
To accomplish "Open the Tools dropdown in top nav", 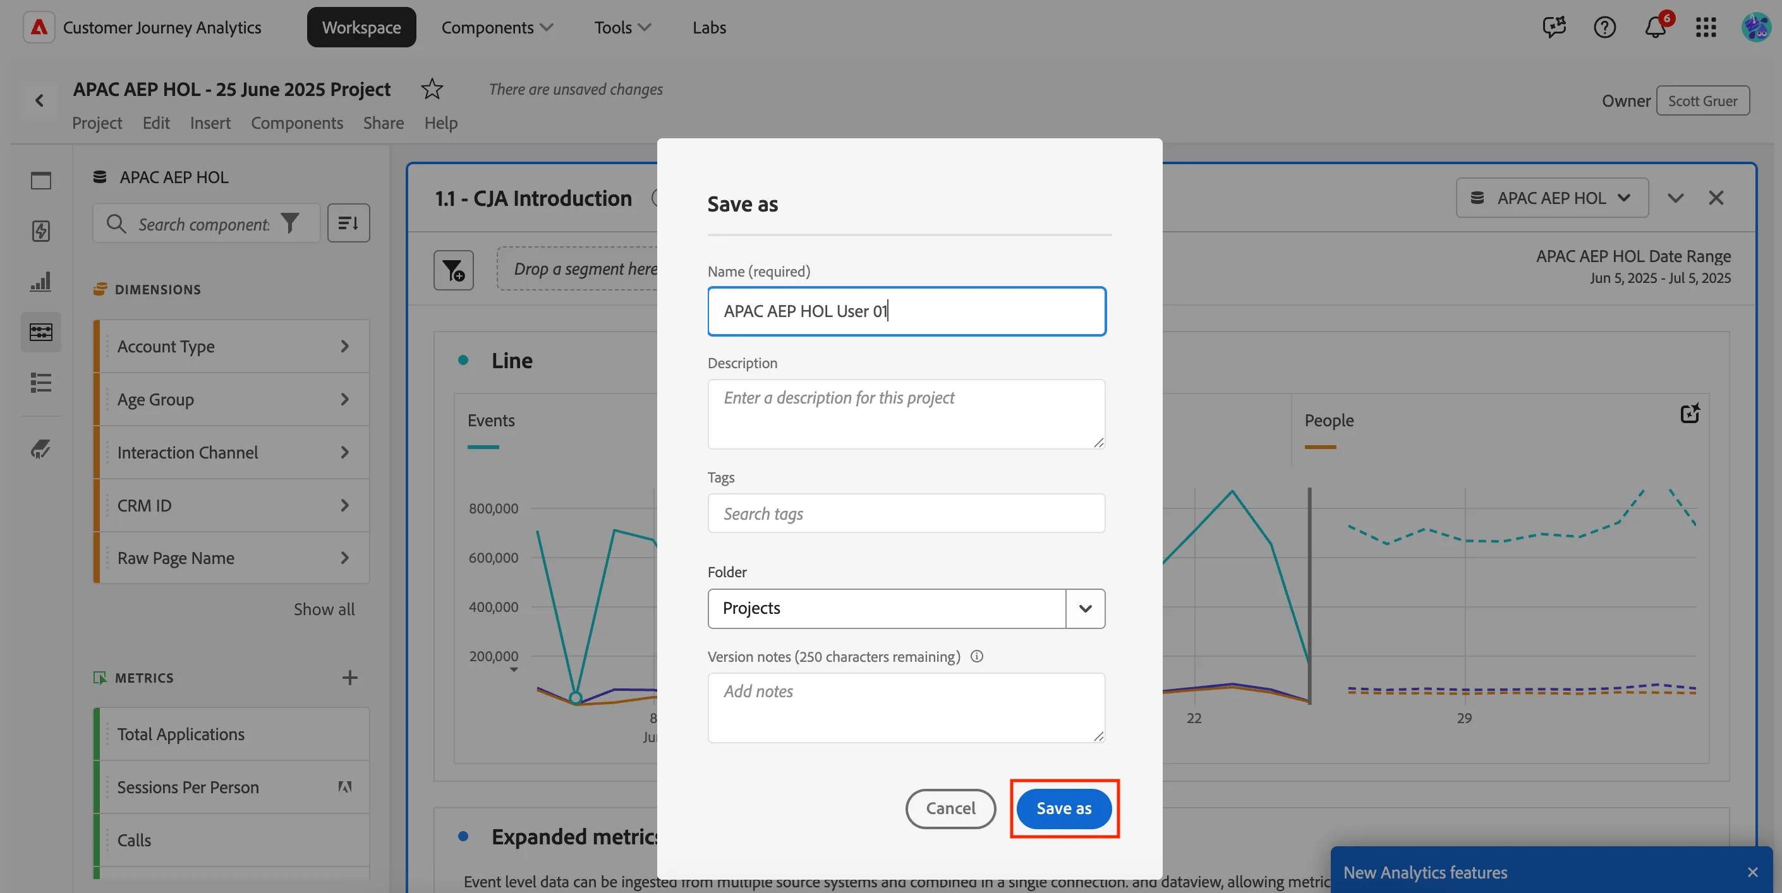I will 622,27.
